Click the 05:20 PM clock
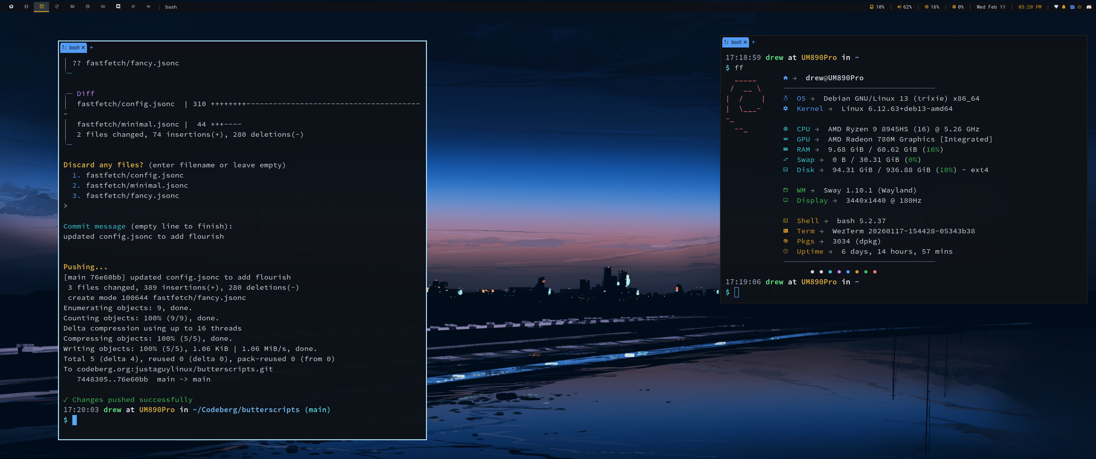This screenshot has width=1096, height=459. 1030,7
